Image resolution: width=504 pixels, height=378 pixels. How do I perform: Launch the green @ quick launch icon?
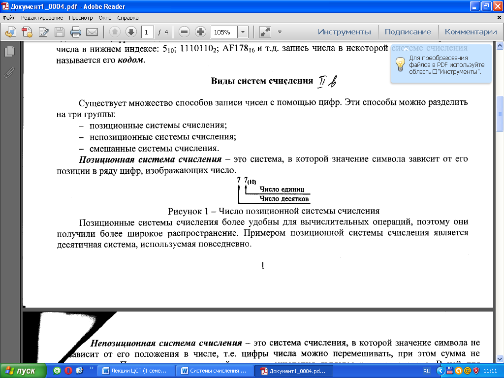pyautogui.click(x=57, y=371)
